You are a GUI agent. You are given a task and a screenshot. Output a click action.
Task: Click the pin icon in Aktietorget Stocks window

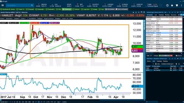[x=170, y=12]
